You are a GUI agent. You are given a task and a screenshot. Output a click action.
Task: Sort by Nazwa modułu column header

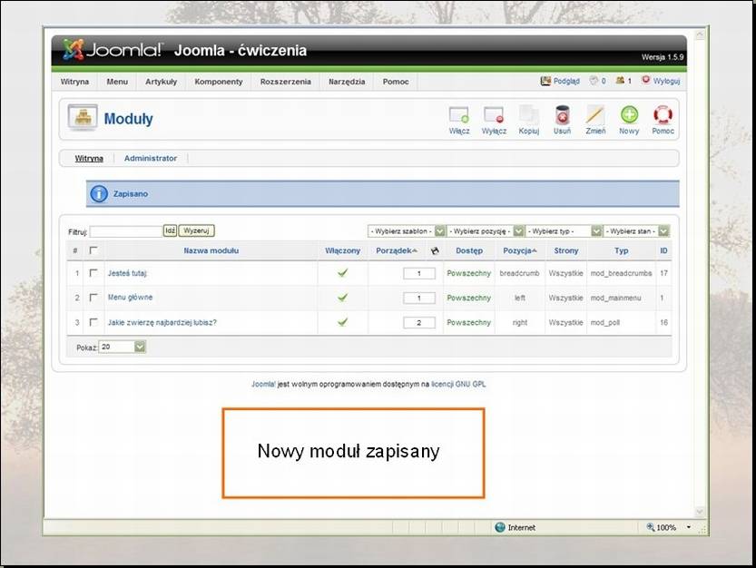211,250
